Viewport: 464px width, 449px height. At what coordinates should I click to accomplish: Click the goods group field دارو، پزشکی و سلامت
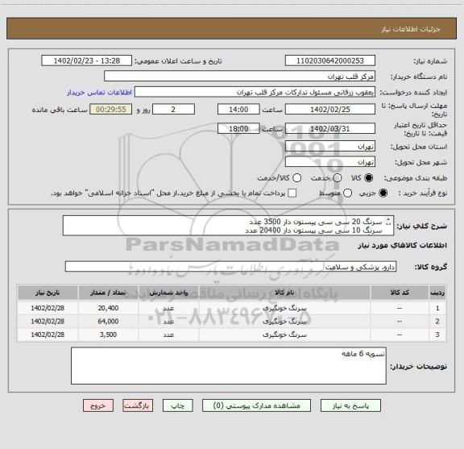230,267
